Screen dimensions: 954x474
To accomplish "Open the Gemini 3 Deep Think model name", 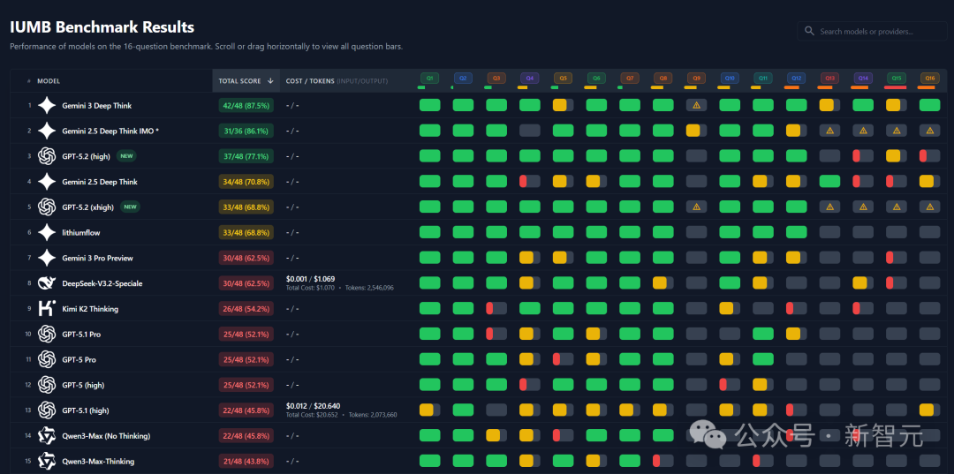I will coord(97,106).
